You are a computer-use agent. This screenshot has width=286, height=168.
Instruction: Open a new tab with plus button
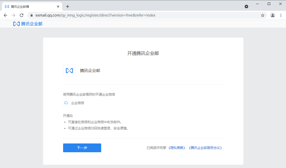pos(68,7)
